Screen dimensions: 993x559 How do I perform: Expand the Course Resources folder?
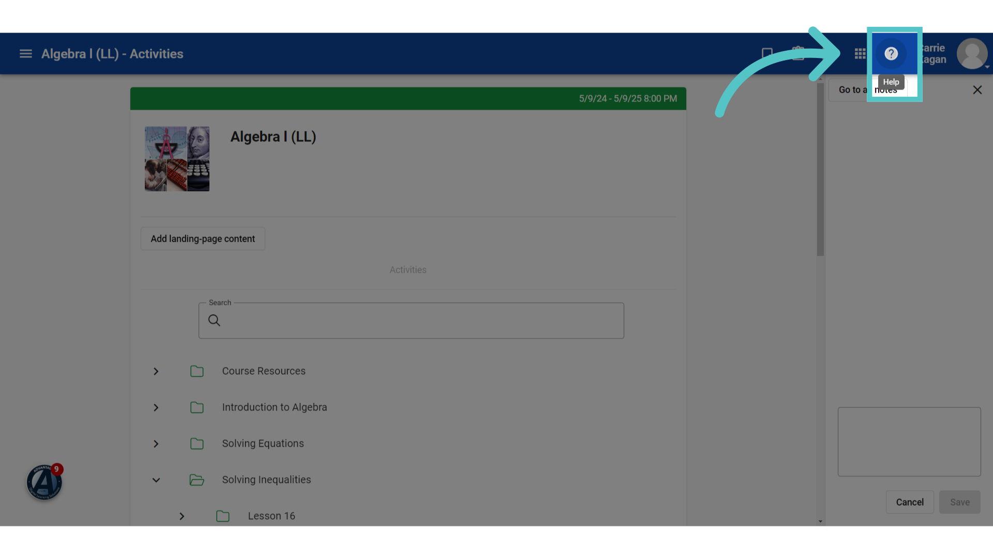[x=156, y=372]
